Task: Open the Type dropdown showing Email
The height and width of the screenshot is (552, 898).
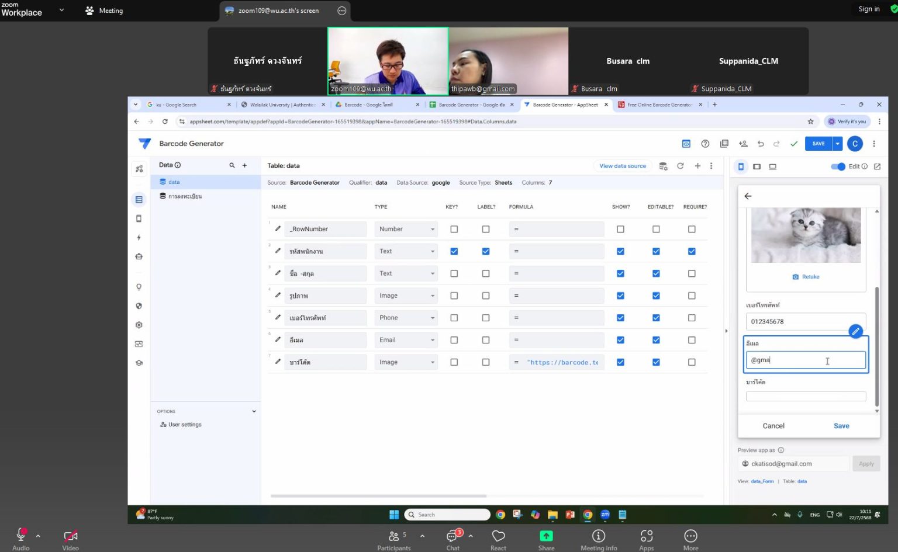Action: 406,341
